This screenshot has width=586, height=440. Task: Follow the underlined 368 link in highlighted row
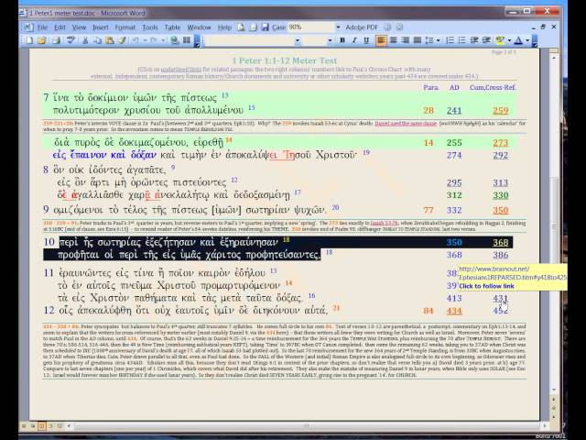pos(501,242)
